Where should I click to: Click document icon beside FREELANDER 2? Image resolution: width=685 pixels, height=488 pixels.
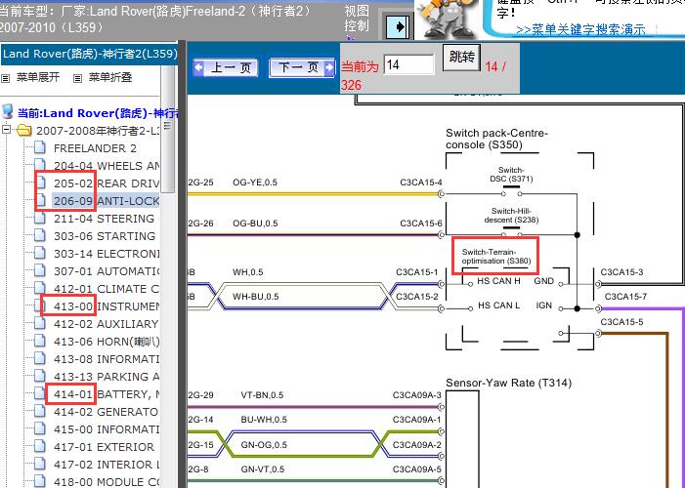pos(40,147)
